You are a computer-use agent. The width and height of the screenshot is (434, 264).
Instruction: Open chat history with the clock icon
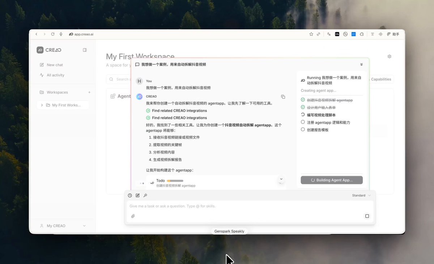pyautogui.click(x=130, y=195)
